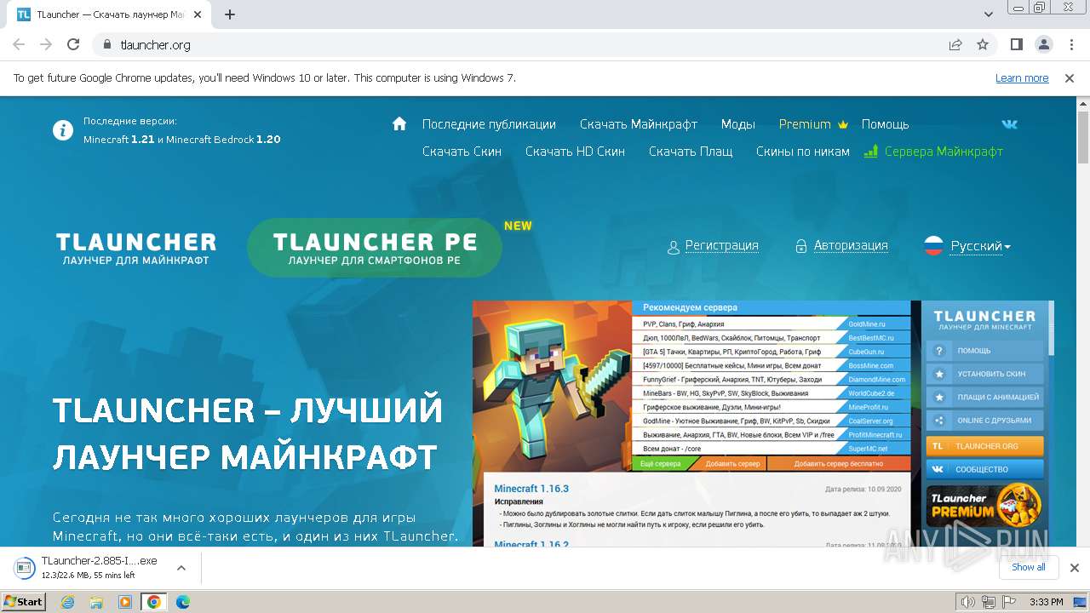1090x613 pixels.
Task: Open Скачать Майнкрафт menu item
Action: coord(639,124)
